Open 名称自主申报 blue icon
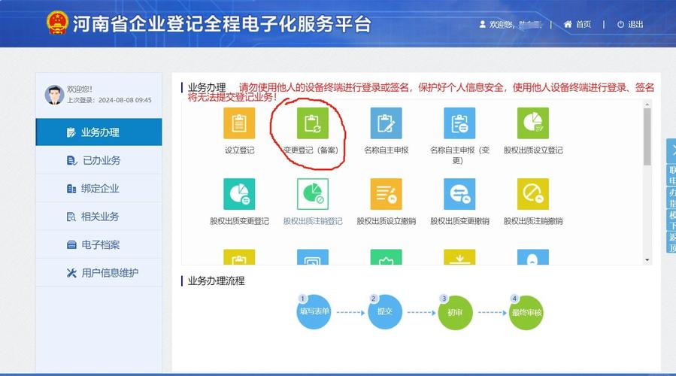Image resolution: width=676 pixels, height=376 pixels. click(387, 123)
